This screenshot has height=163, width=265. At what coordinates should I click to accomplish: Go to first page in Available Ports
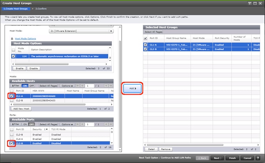(78, 124)
